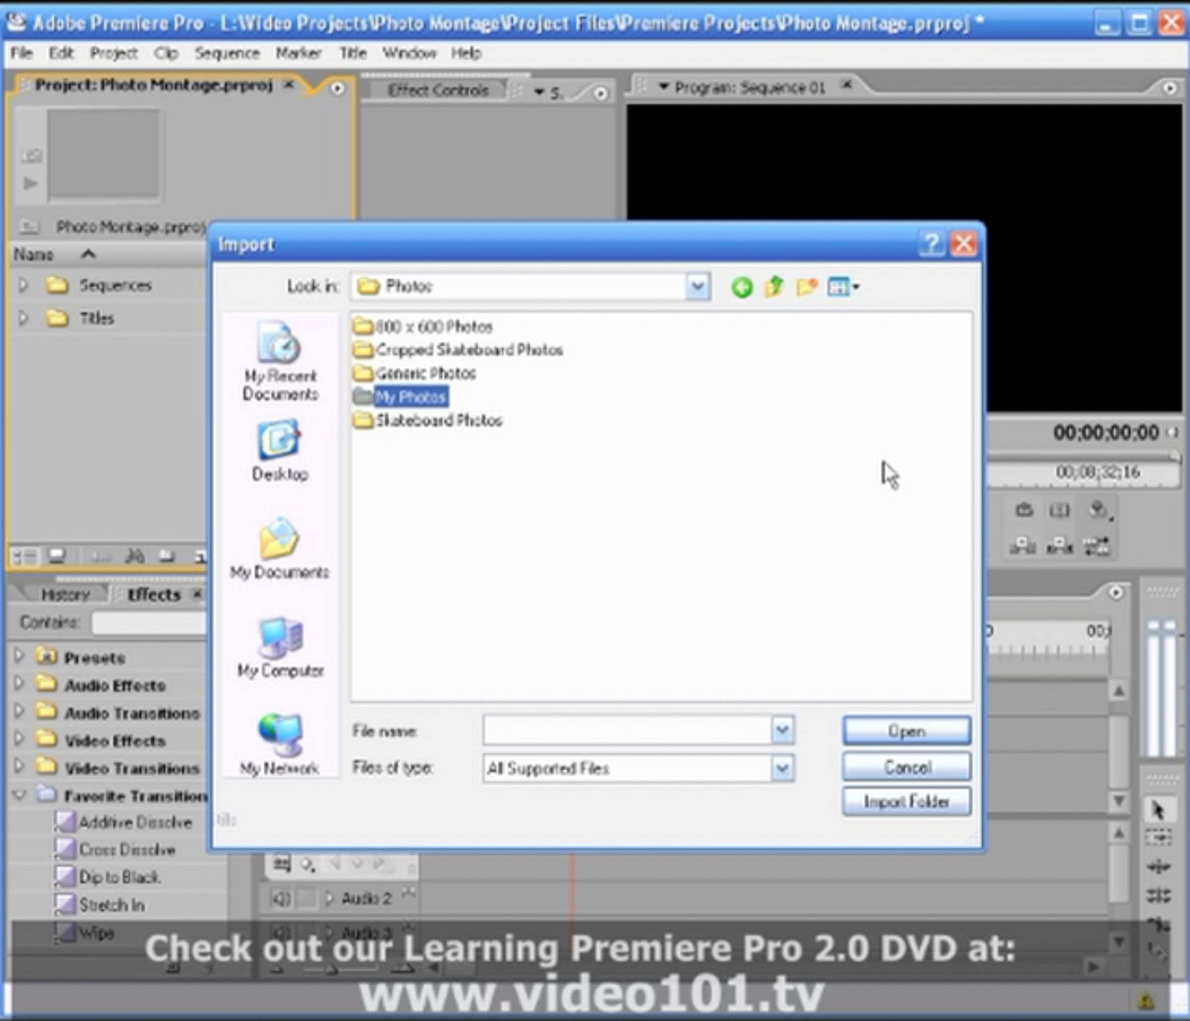Select the Dip to Black transition
Viewport: 1190px width, 1021px height.
[x=108, y=877]
